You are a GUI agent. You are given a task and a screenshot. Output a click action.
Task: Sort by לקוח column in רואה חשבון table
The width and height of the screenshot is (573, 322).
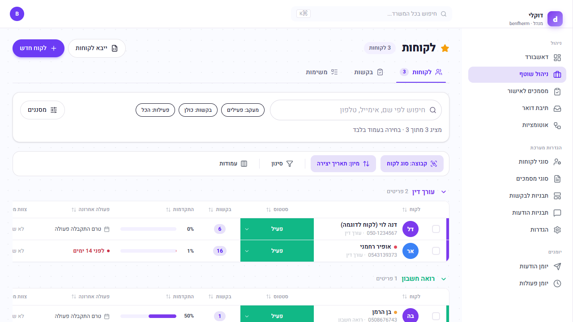pyautogui.click(x=412, y=297)
